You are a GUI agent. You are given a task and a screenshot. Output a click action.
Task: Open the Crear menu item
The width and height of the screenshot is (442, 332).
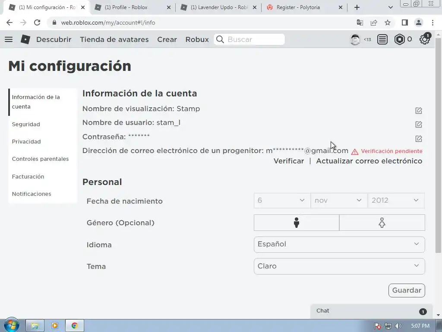(x=167, y=39)
